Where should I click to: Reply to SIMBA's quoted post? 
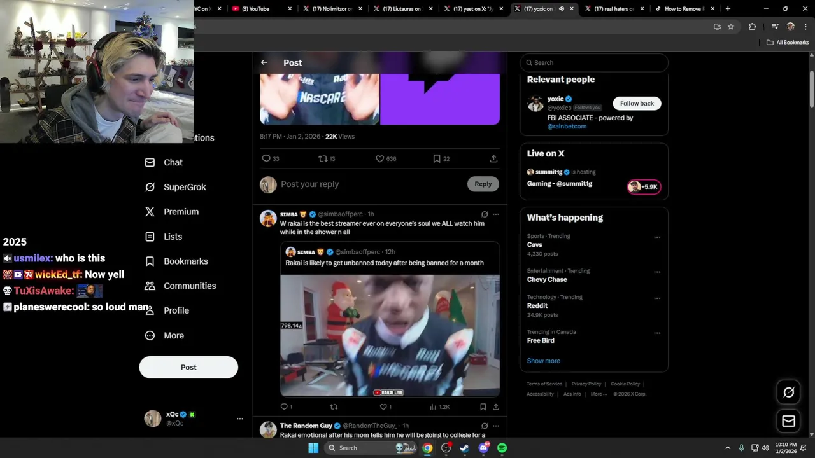click(286, 406)
